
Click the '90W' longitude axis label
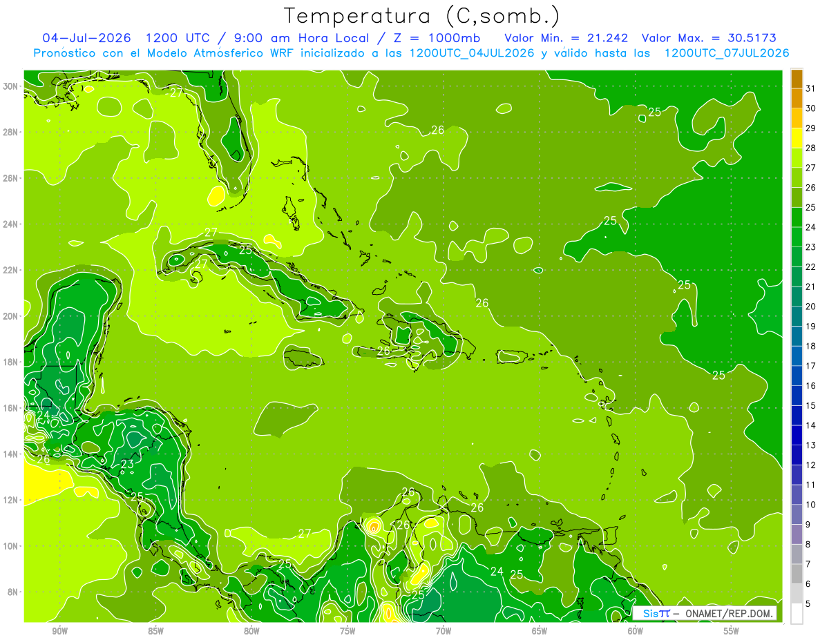click(60, 631)
